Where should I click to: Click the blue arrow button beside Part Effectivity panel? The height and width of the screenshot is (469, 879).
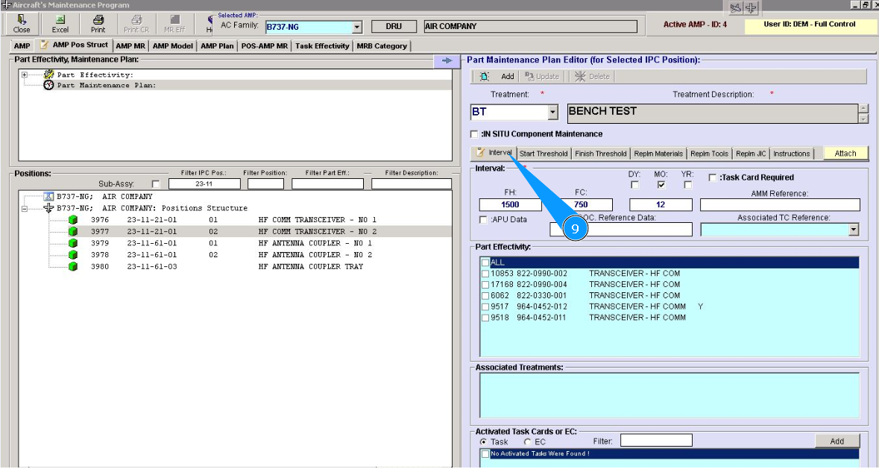pyautogui.click(x=447, y=60)
